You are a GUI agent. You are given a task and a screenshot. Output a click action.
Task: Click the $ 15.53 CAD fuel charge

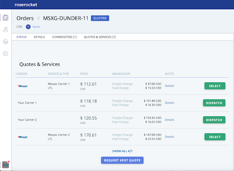pos(153,88)
